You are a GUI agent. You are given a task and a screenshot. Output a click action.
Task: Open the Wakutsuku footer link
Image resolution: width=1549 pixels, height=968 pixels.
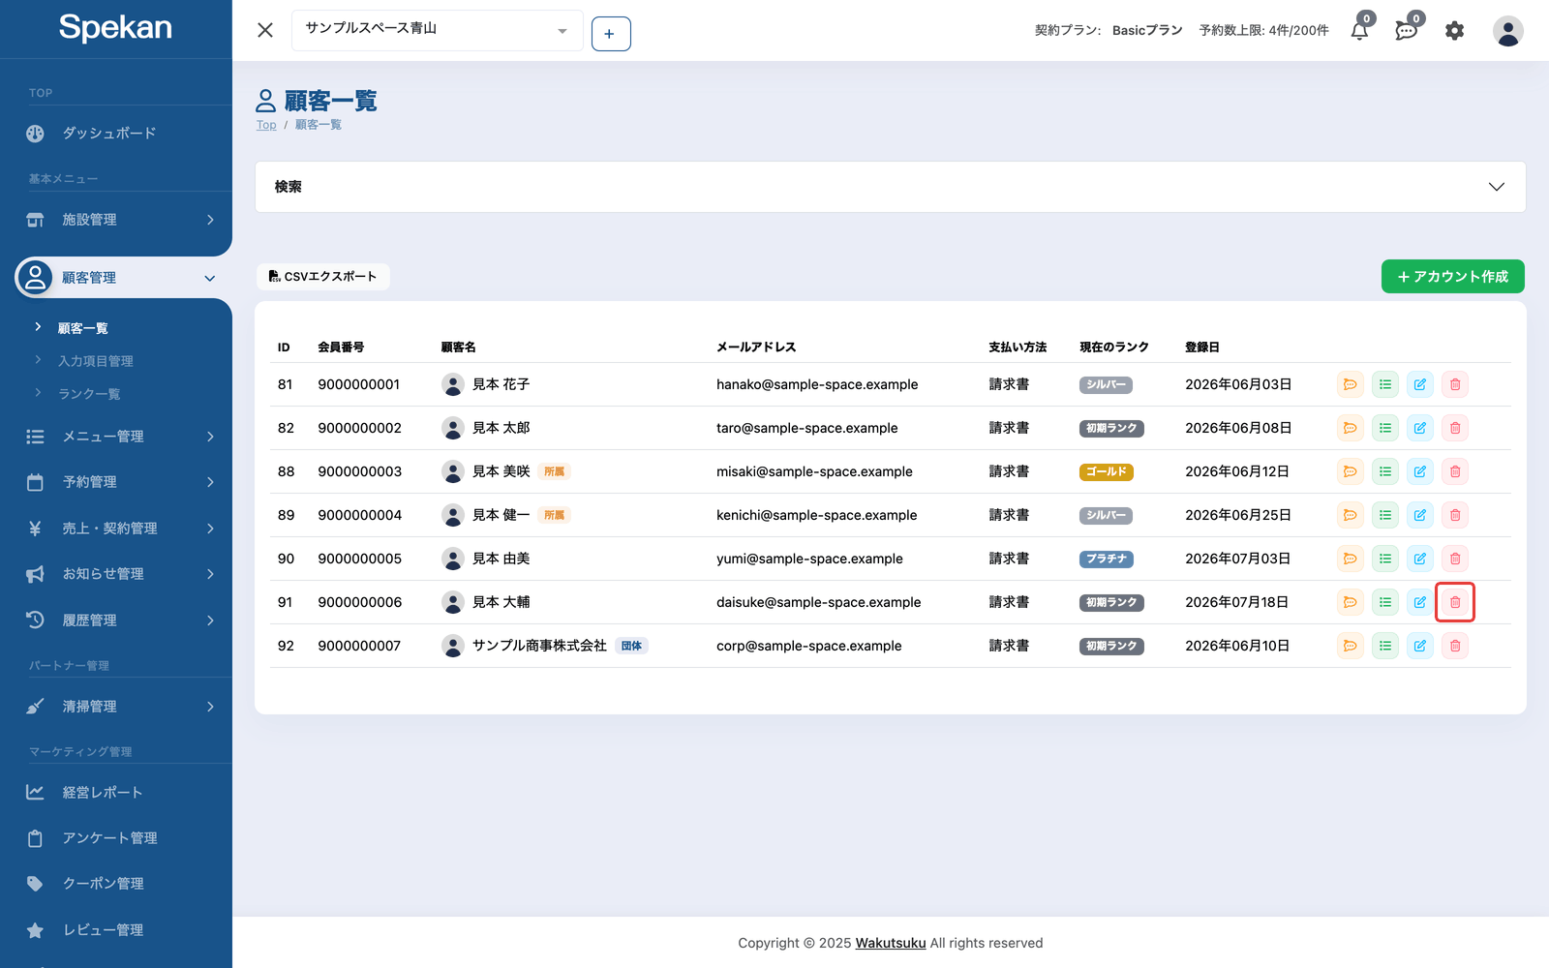tap(891, 943)
